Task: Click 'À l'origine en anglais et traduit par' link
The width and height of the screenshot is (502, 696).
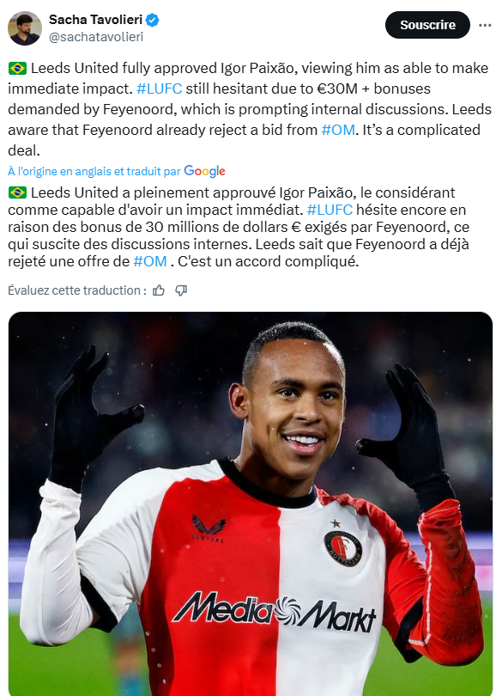Action: 94,171
